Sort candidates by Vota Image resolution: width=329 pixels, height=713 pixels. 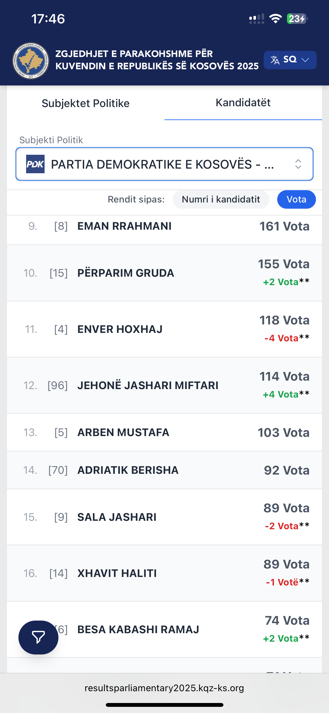[296, 199]
